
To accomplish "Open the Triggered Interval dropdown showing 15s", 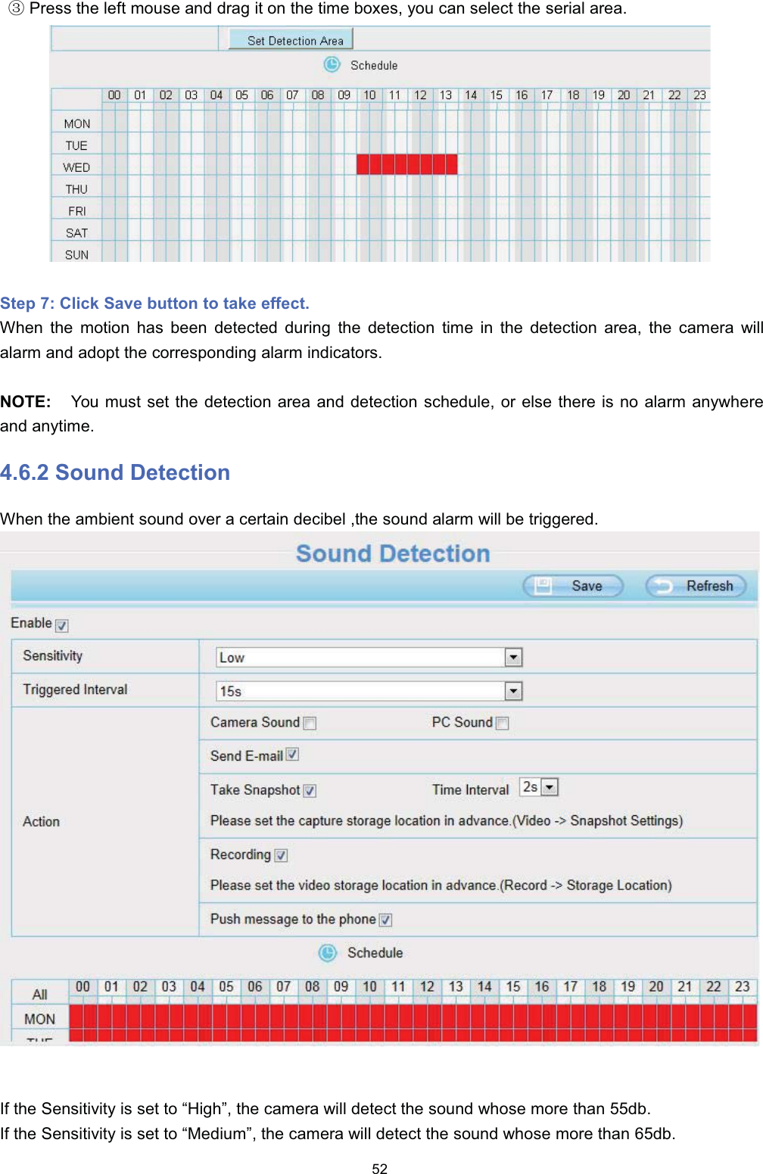I will [x=369, y=690].
